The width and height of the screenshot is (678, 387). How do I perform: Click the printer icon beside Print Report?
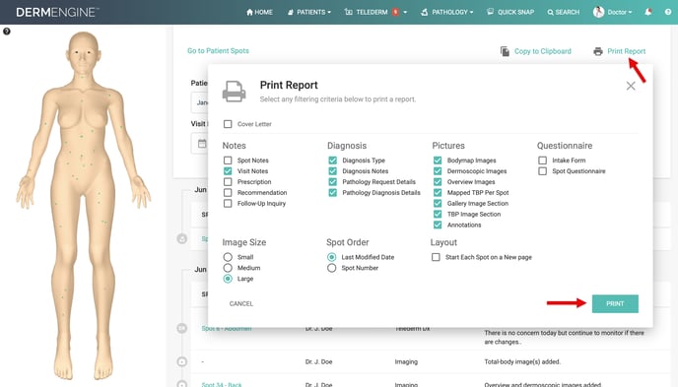point(598,51)
